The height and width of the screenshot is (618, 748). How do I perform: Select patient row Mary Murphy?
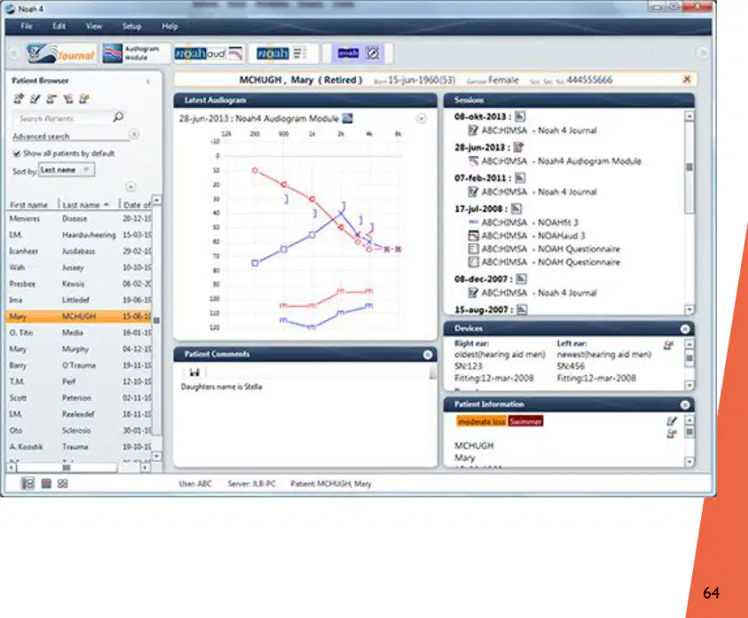pos(79,349)
